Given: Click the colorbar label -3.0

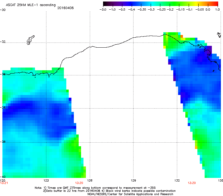Looking at the screenshot, I should (x=103, y=10).
